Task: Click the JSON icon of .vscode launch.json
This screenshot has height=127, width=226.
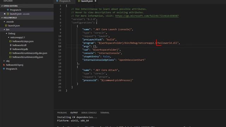Action: click(6, 26)
